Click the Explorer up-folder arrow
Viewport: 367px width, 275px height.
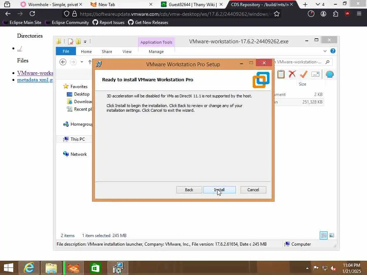coord(90,62)
